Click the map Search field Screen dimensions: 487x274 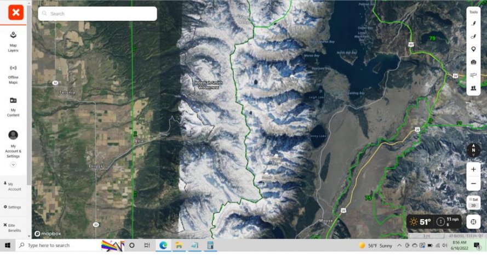[x=98, y=14]
